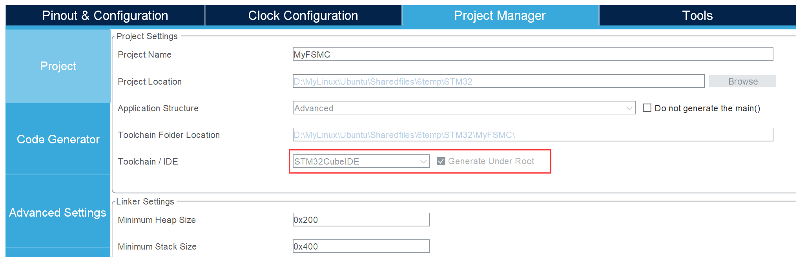
Task: Click the Project Location path field
Action: coord(498,81)
